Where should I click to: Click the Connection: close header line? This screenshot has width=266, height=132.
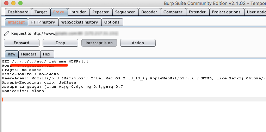pos(23,91)
